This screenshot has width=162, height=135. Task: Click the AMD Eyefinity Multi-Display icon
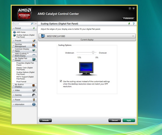coord(34,55)
